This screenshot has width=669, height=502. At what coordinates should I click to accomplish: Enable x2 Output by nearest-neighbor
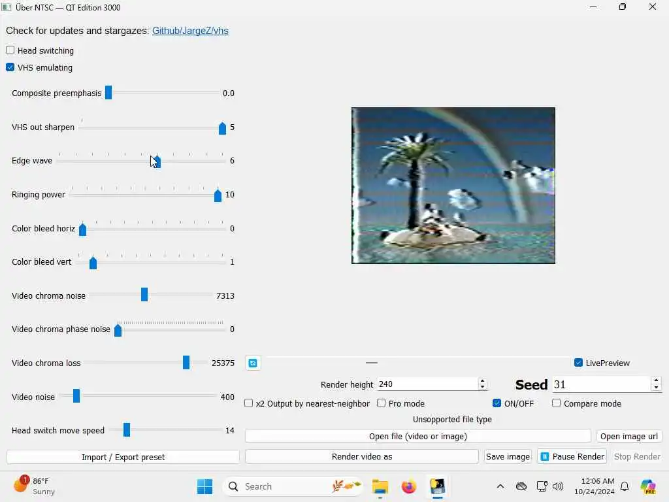point(248,403)
